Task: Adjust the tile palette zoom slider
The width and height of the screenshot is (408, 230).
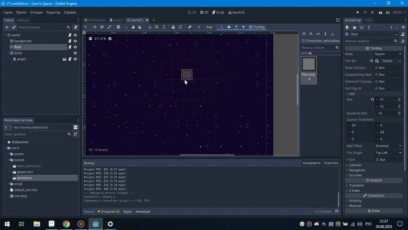Action: click(x=310, y=53)
